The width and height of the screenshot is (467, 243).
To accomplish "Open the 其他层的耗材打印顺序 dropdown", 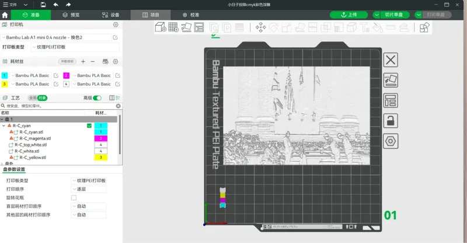I will pyautogui.click(x=89, y=215).
